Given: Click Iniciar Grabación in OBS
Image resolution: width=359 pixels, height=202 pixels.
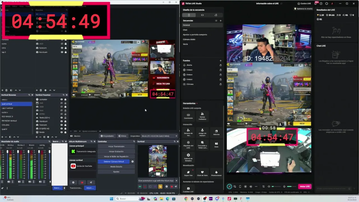Looking at the screenshot, I should click(116, 151).
